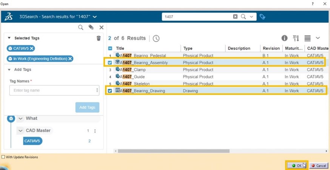
Task: Click the CATIAV5 selected tag chip
Action: tap(21, 48)
